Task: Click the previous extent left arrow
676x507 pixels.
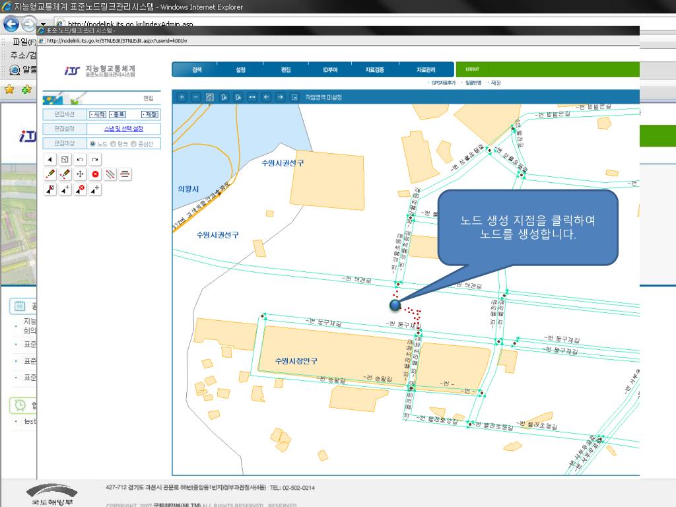Action: 266,97
